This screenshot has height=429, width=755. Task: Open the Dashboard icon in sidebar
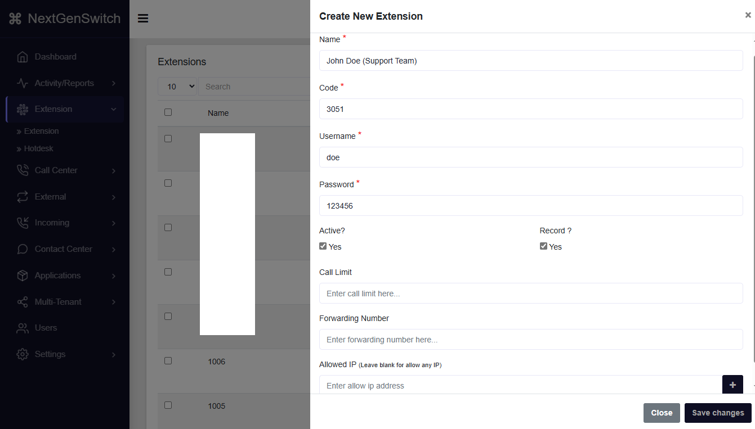[x=23, y=56]
